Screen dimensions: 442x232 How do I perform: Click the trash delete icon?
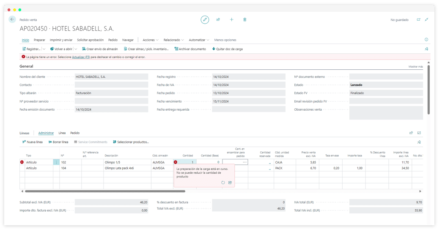point(245,19)
